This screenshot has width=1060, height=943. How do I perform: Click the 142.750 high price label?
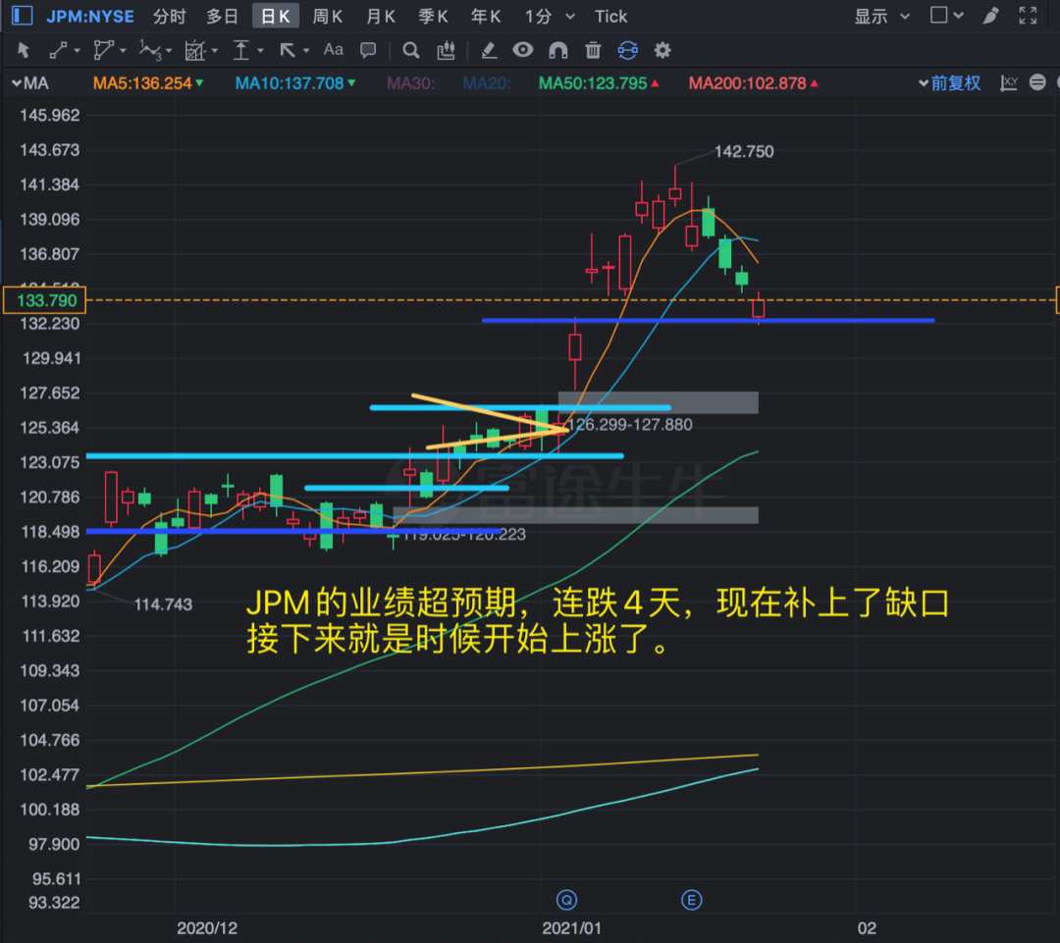click(744, 151)
